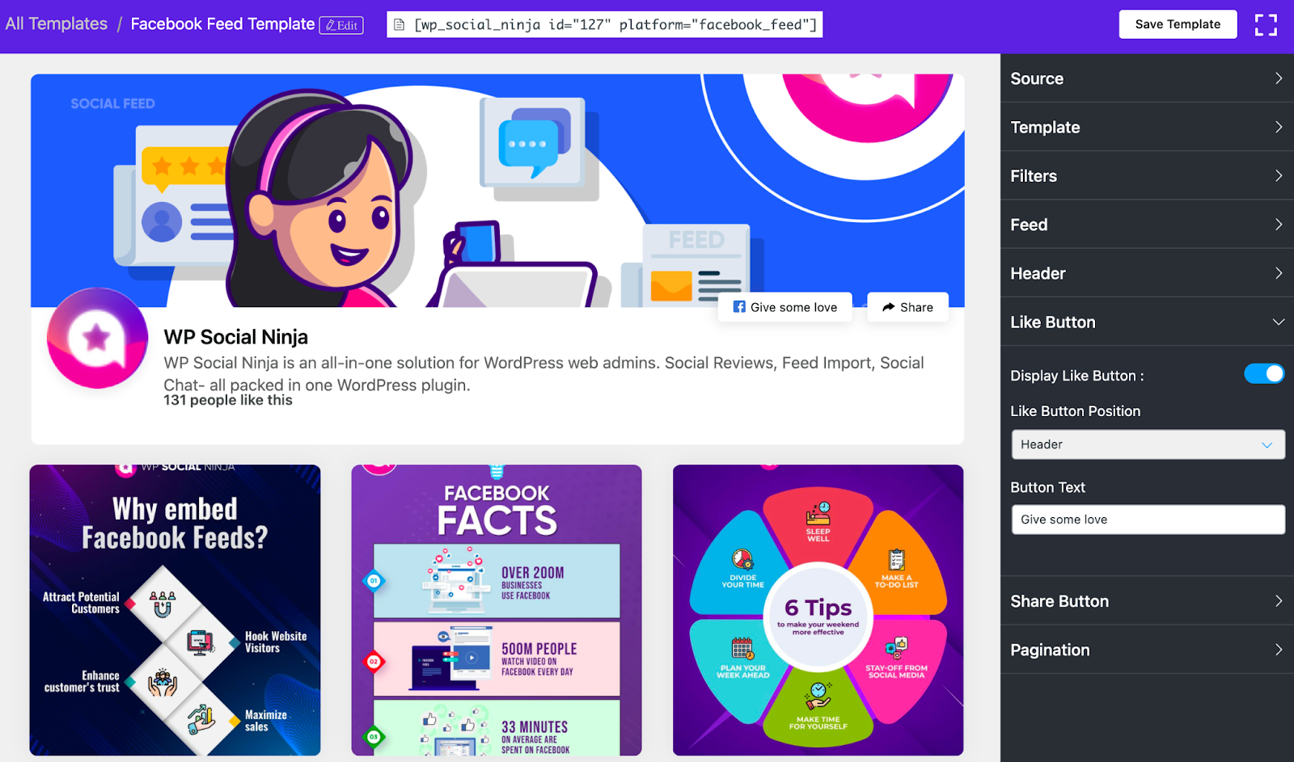Click the Button Text input field

pos(1148,520)
